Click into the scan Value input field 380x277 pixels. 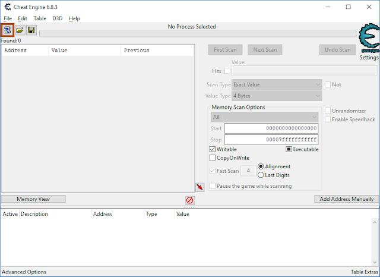coord(305,71)
